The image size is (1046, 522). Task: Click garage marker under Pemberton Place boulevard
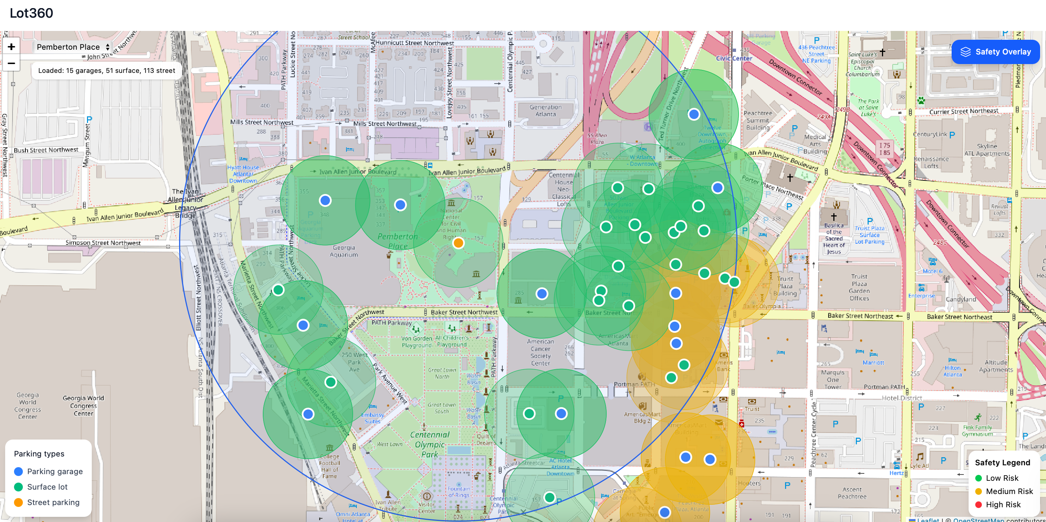[x=400, y=205]
